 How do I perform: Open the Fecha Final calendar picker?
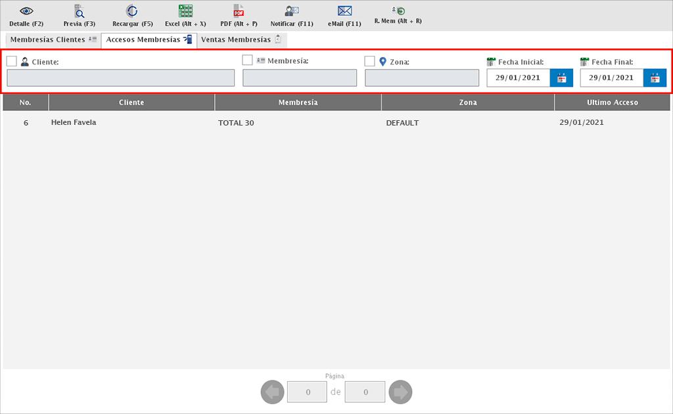tap(655, 78)
